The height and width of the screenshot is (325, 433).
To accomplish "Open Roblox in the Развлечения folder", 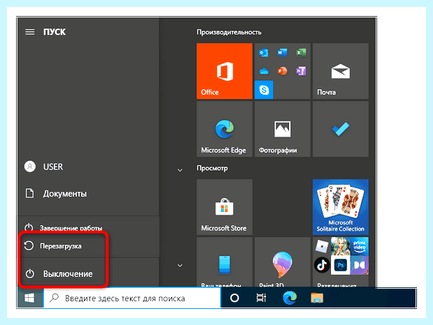I will 322,246.
